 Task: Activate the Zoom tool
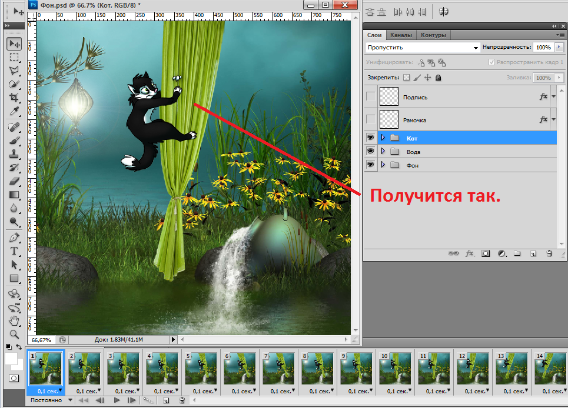click(14, 334)
